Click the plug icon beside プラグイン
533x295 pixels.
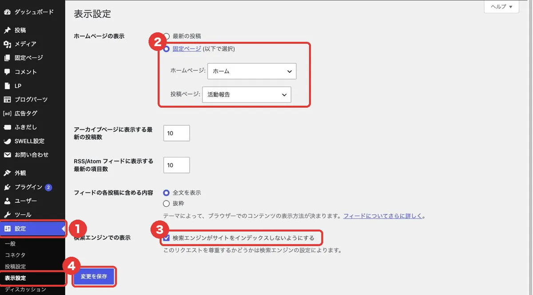7,187
